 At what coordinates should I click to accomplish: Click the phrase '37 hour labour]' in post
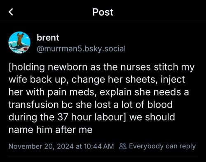(91, 117)
